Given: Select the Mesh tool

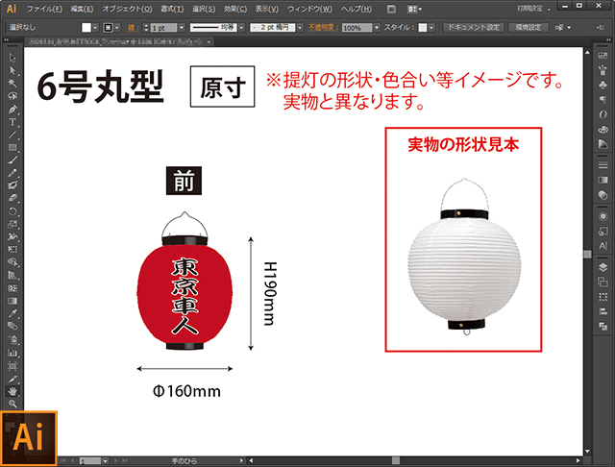Looking at the screenshot, I should pos(12,288).
